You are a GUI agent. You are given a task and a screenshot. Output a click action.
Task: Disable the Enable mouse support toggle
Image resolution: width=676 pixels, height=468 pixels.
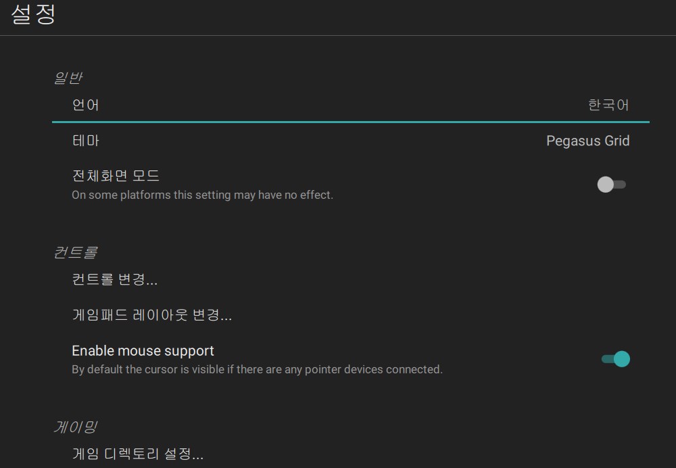616,358
